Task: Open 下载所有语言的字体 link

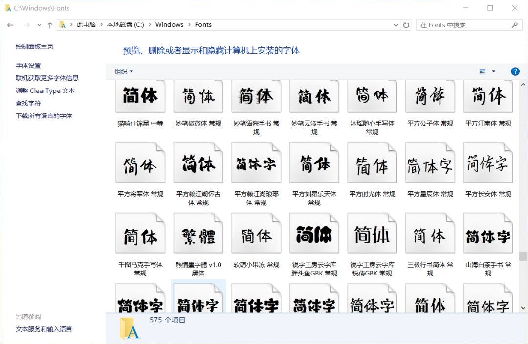Action: [x=44, y=115]
